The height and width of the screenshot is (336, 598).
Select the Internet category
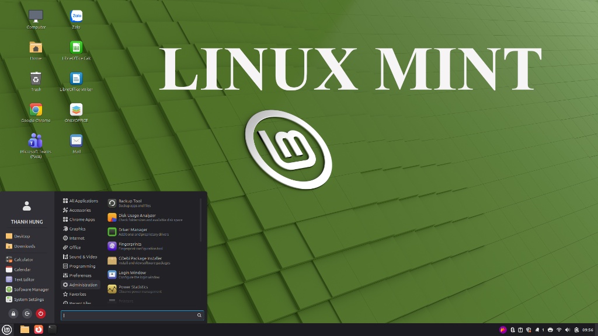pyautogui.click(x=81, y=238)
